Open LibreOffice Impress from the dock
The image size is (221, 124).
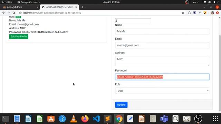pyautogui.click(x=142, y=119)
